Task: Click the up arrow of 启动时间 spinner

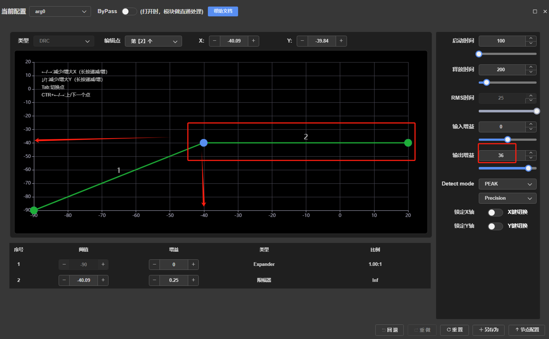Action: pos(531,38)
